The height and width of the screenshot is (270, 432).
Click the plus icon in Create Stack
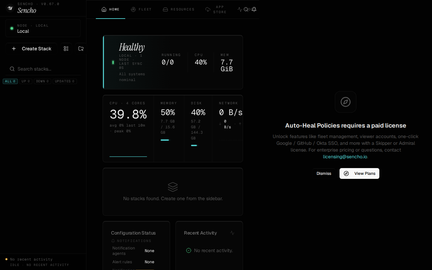(14, 49)
